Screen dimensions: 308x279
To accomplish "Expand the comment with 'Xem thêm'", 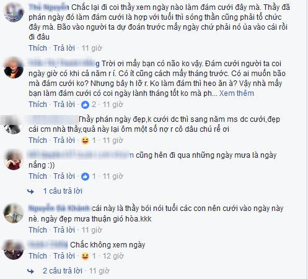I will tap(236, 93).
